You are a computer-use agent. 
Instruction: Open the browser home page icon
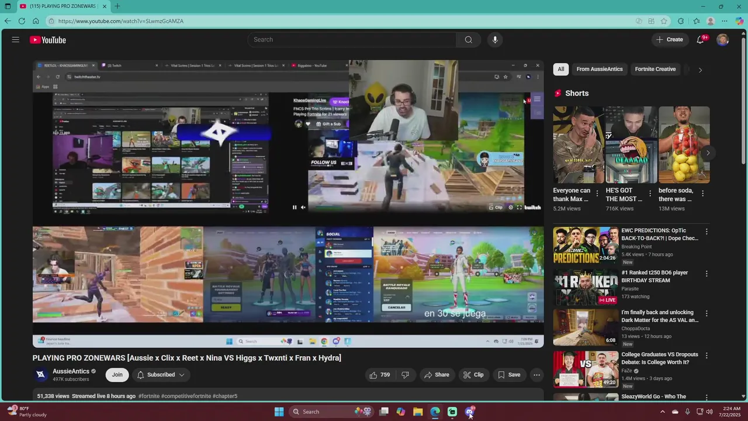[x=36, y=21]
